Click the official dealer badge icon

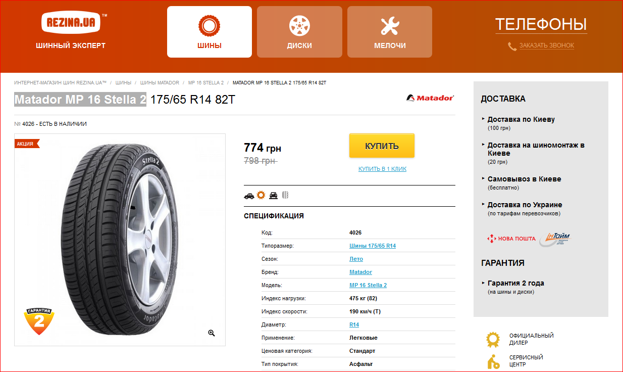pos(493,340)
